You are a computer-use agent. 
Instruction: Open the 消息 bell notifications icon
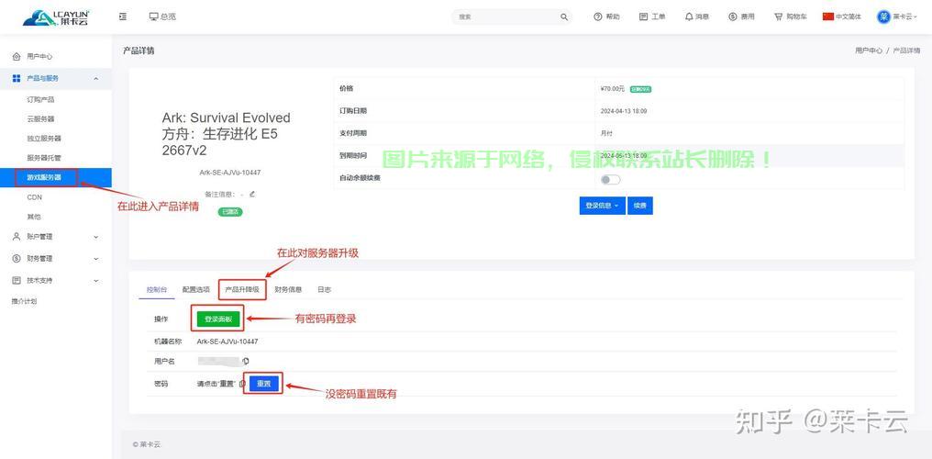[689, 17]
